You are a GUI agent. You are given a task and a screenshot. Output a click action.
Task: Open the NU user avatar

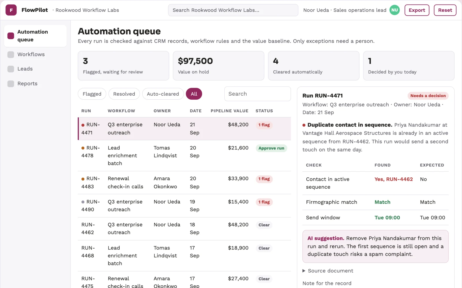pyautogui.click(x=394, y=10)
